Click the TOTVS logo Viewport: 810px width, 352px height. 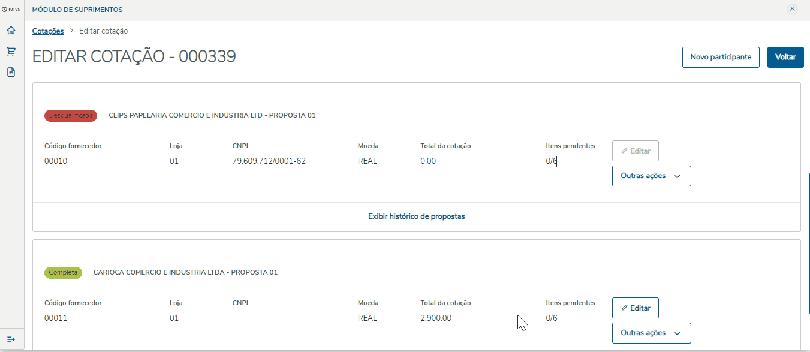11,10
